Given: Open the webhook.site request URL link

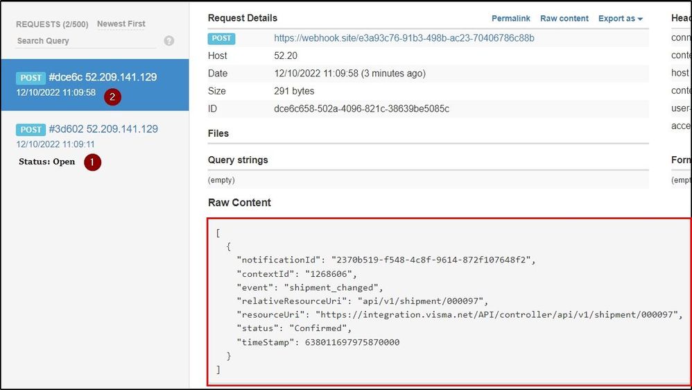Looking at the screenshot, I should pyautogui.click(x=404, y=38).
